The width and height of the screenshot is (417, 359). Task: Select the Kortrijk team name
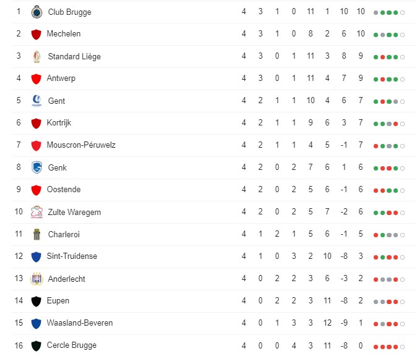point(59,123)
